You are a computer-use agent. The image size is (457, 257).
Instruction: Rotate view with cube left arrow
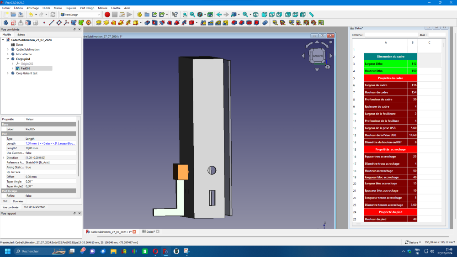click(x=303, y=55)
